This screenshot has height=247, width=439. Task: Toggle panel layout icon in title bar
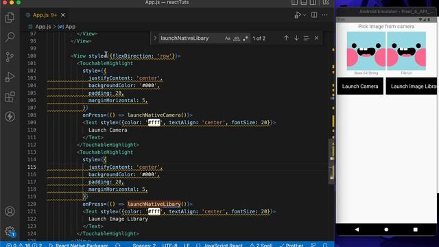(x=304, y=3)
